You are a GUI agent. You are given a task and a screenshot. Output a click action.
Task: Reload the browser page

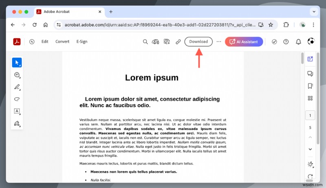(35, 25)
